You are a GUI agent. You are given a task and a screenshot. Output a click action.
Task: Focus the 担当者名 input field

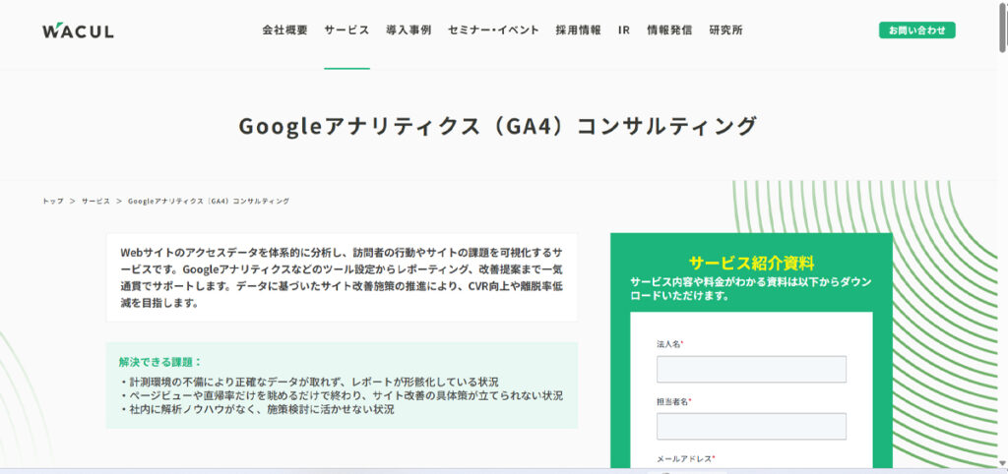(751, 427)
